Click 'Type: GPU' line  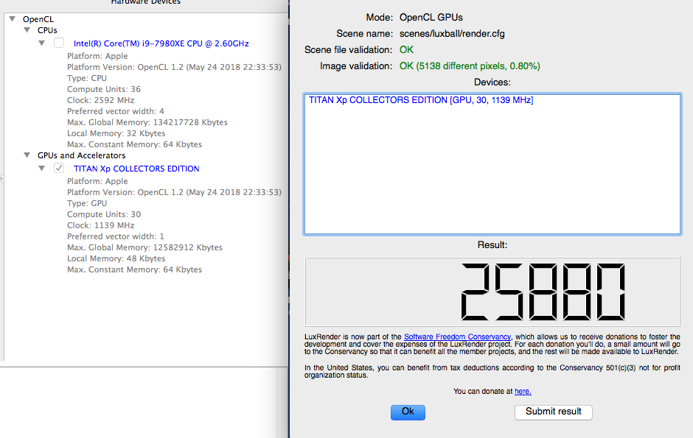[x=87, y=203]
